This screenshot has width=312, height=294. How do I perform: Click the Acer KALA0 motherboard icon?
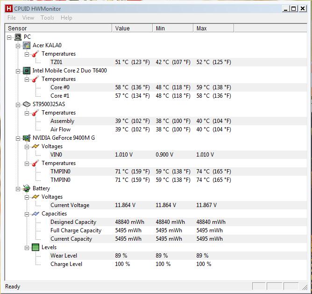click(27, 45)
